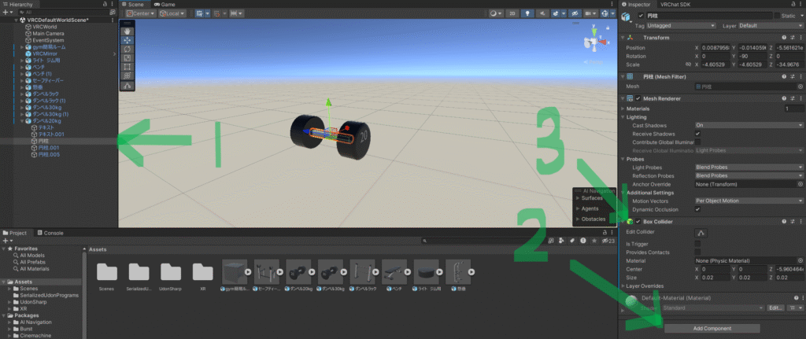Click the Hierarchy panel lock icon
This screenshot has width=806, height=339.
click(105, 4)
